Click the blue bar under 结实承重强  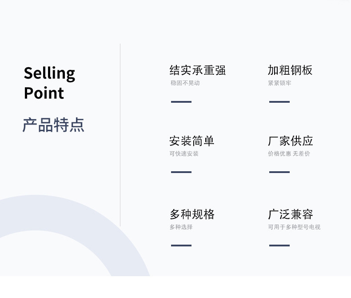tap(181, 102)
